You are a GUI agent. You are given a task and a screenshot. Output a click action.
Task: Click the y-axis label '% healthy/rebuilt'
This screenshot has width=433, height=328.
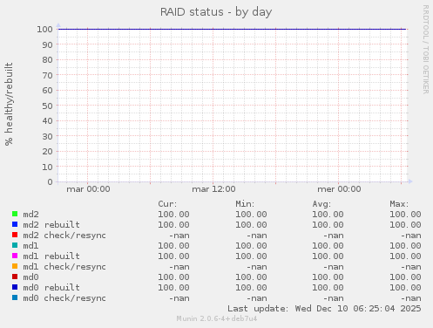tap(9, 104)
